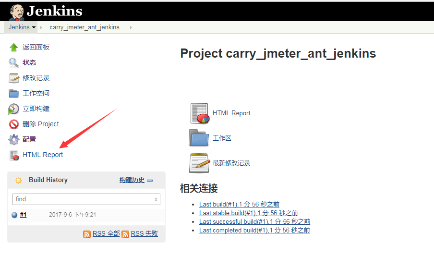
Task: Expand the arrow after carry_jmeter_ant_jenkins breadcrumb
Action: 131,27
